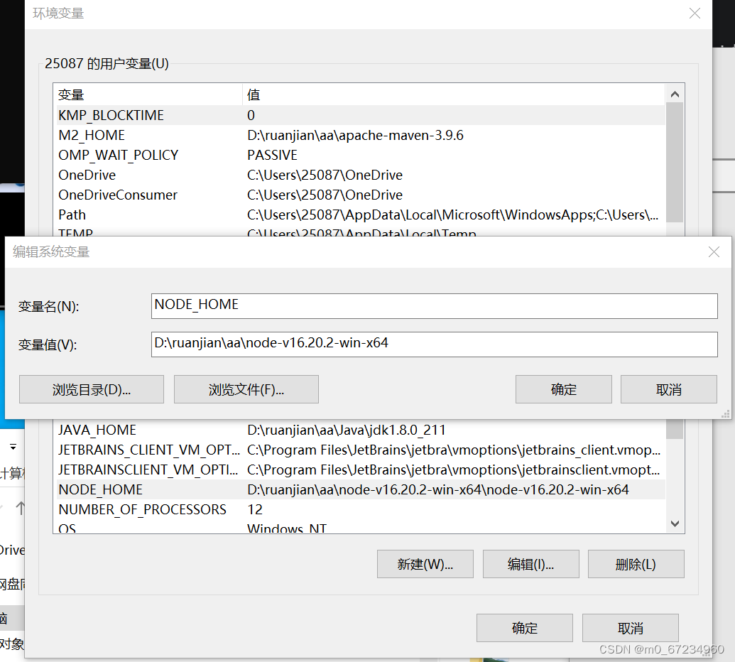
Task: Click the 浏览文件(F)... button
Action: 246,389
